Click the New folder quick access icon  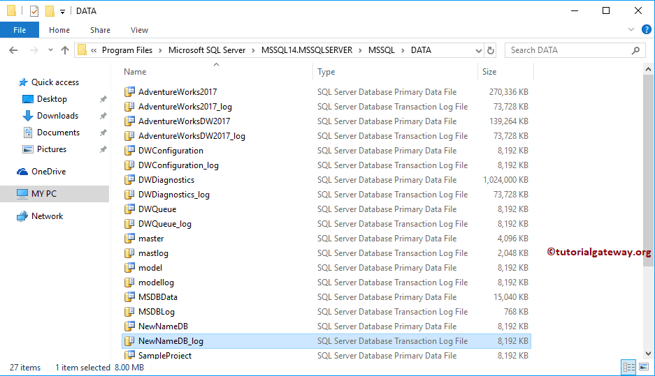click(x=50, y=11)
